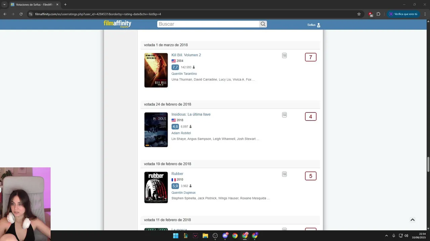This screenshot has height=241, width=430.
Task: Click Leigh Whannell in the cast list
Action: point(224,139)
